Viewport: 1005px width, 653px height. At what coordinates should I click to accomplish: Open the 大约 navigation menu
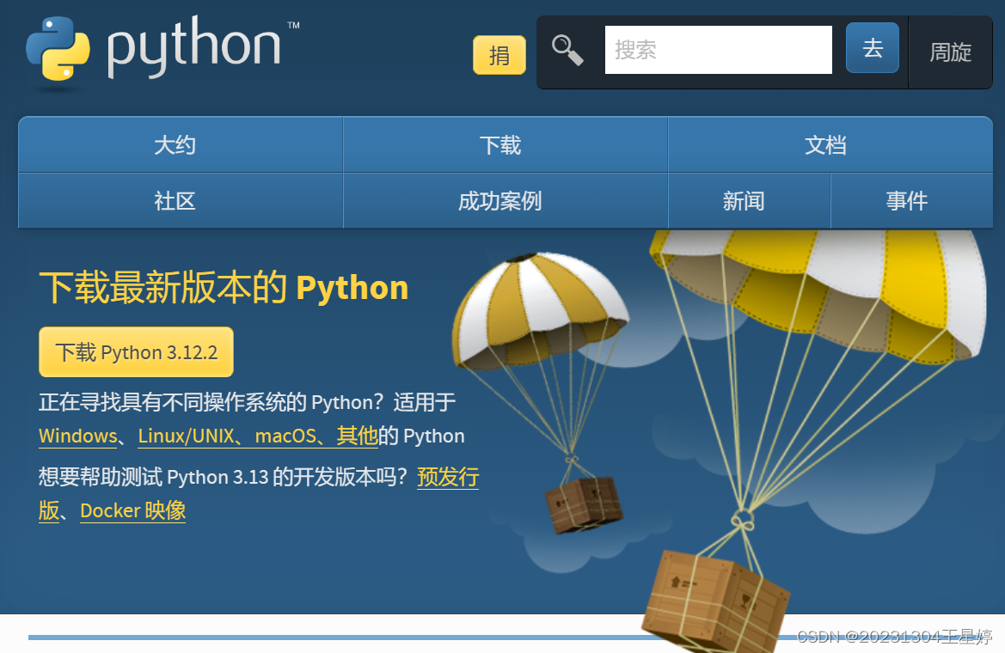point(175,144)
